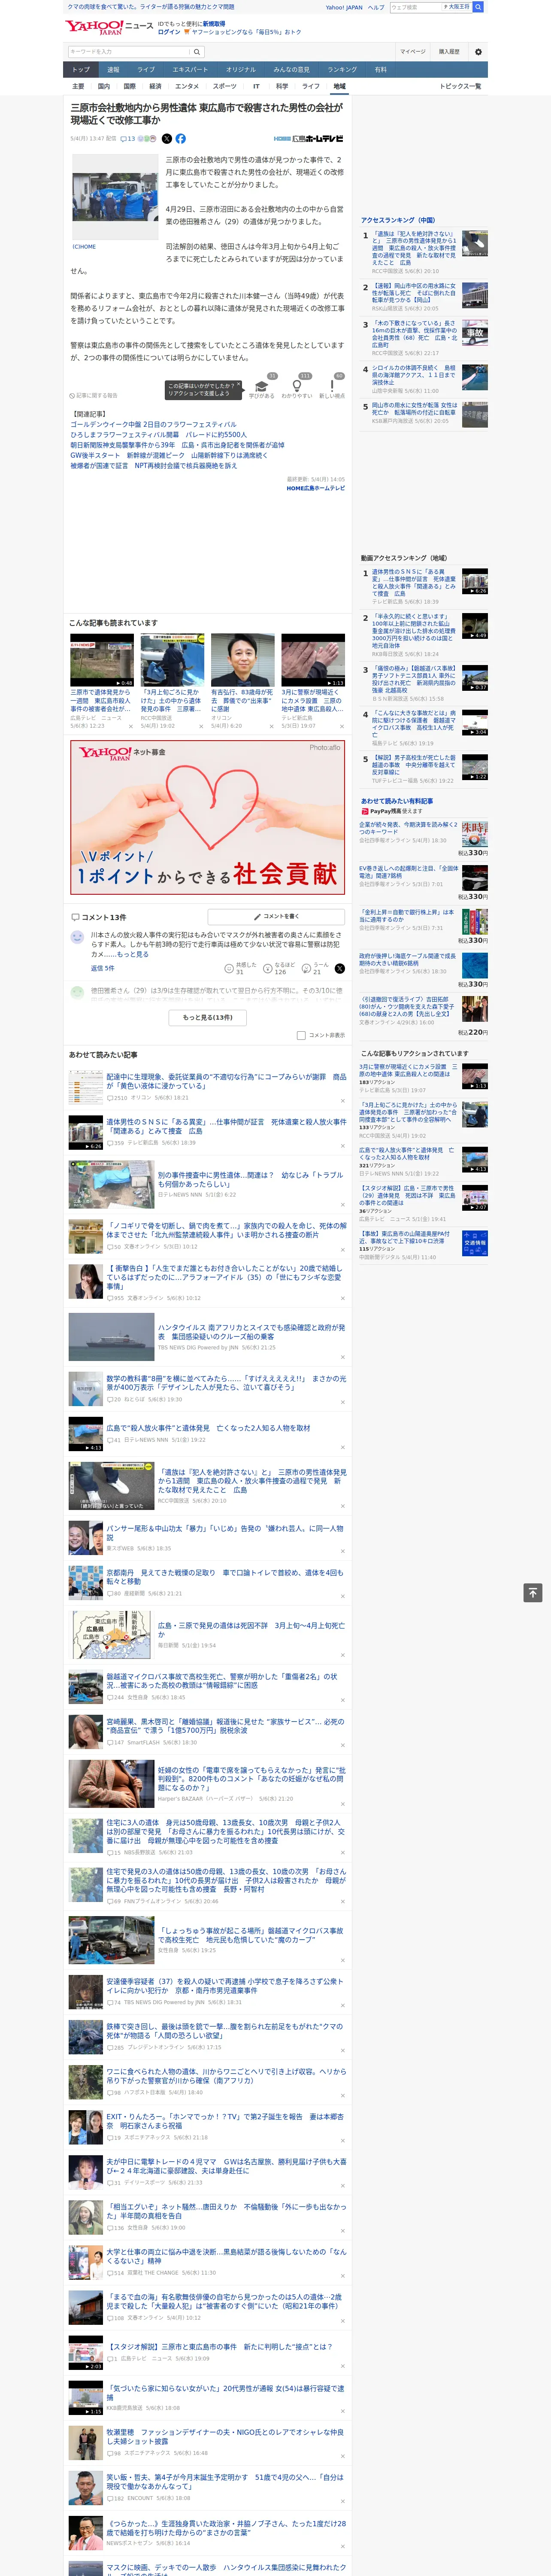Open the トピックス一覧 link

tap(460, 86)
